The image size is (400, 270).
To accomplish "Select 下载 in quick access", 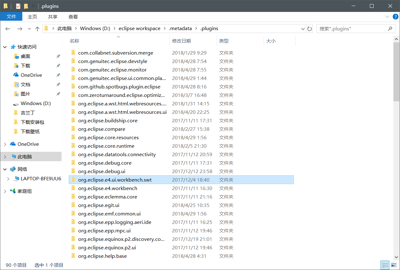I will tap(25, 66).
